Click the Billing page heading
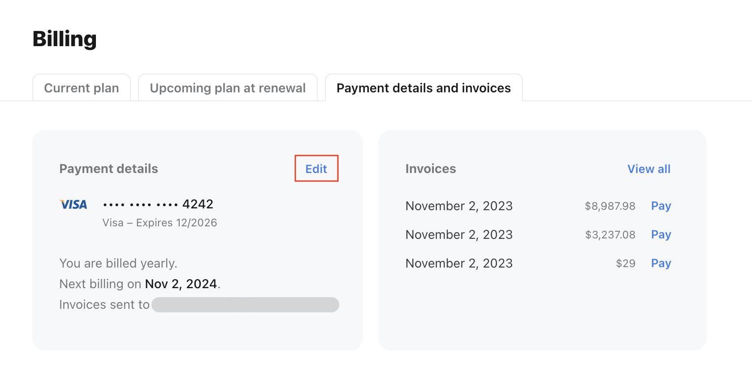Viewport: 752px width, 389px height. click(65, 39)
